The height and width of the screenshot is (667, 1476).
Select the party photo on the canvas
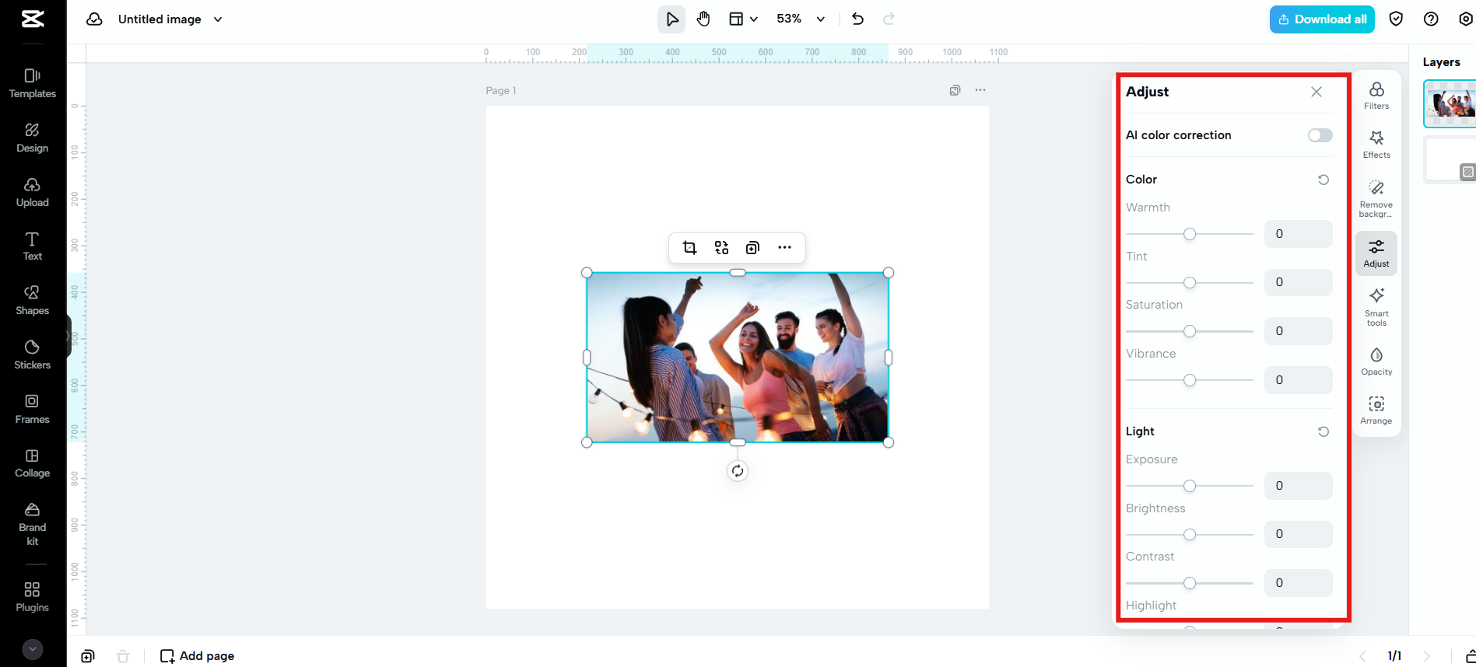point(738,358)
